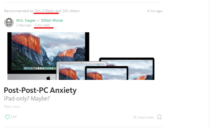
Task: Click the vertical scrollbar at the window edge
Action: (x=209, y=64)
